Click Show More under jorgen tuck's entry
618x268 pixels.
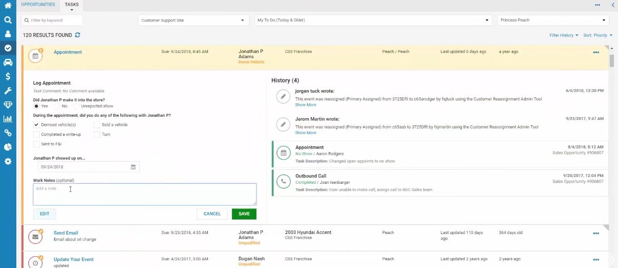click(305, 105)
